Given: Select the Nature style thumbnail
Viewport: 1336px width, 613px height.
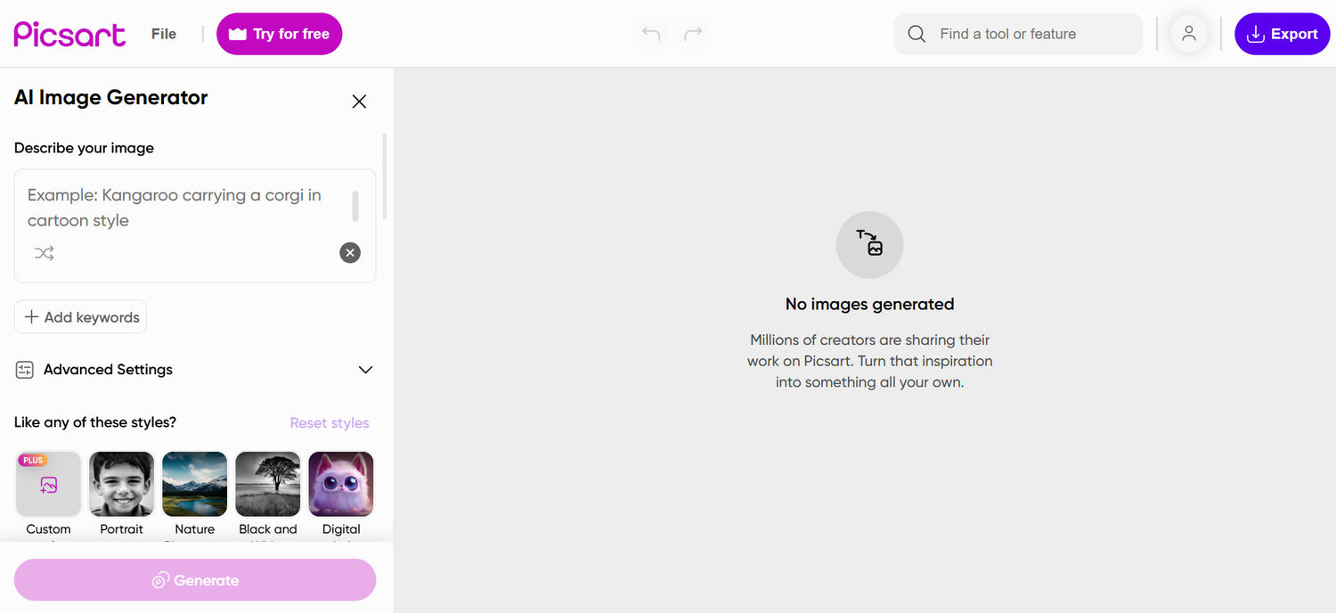Looking at the screenshot, I should coord(195,484).
